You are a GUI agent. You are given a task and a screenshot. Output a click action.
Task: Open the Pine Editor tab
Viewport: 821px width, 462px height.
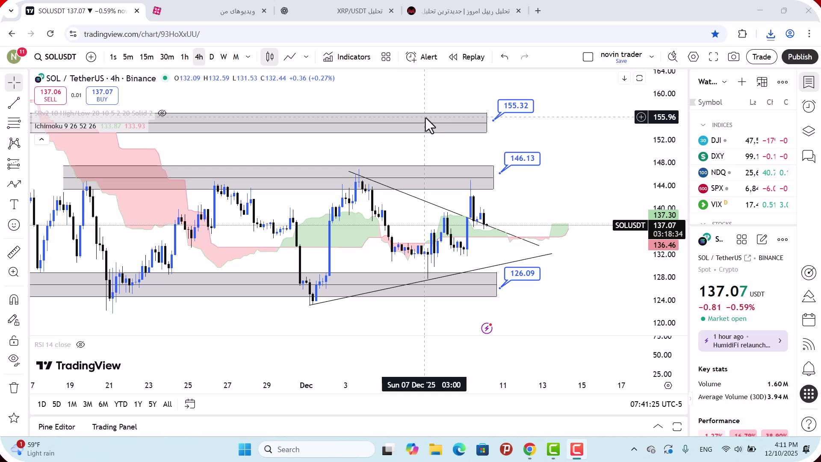(56, 427)
